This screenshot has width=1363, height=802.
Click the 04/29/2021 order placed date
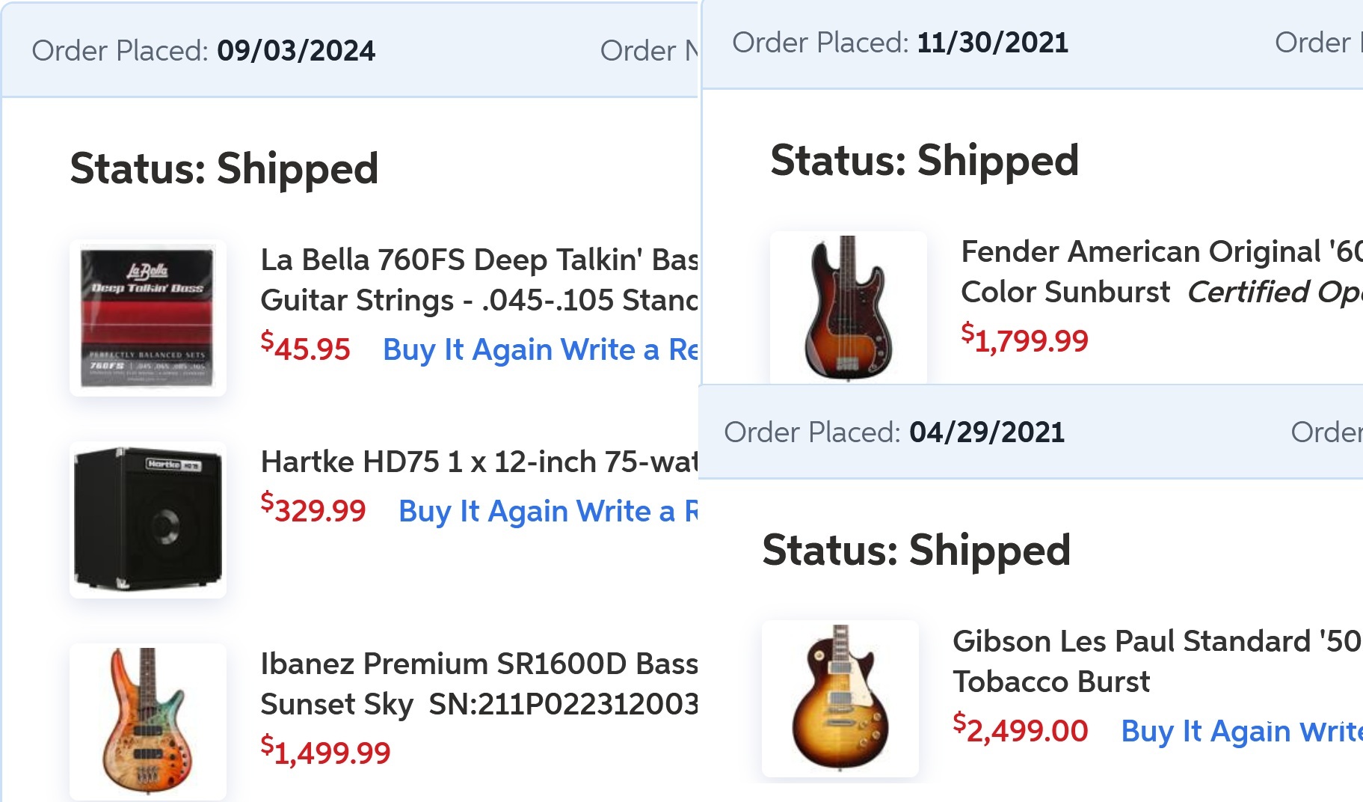pos(987,432)
